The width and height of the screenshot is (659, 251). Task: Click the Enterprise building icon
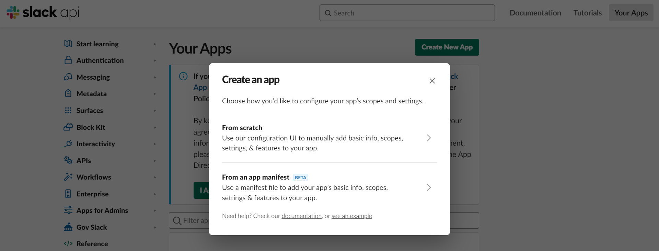point(68,194)
